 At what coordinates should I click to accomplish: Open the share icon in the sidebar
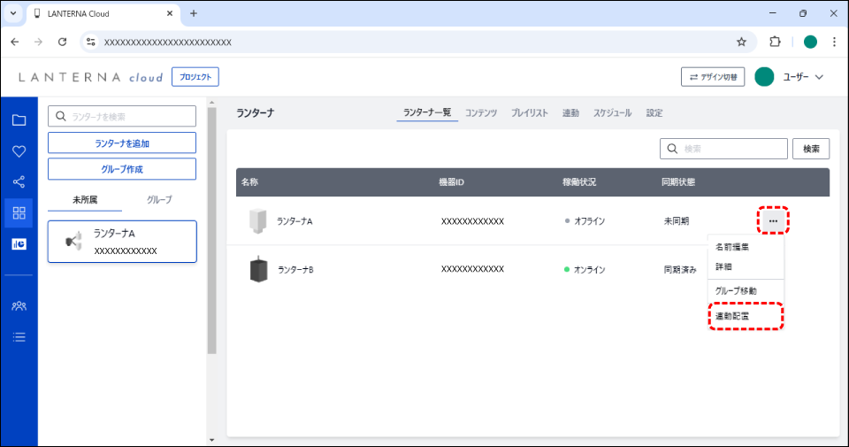19,182
